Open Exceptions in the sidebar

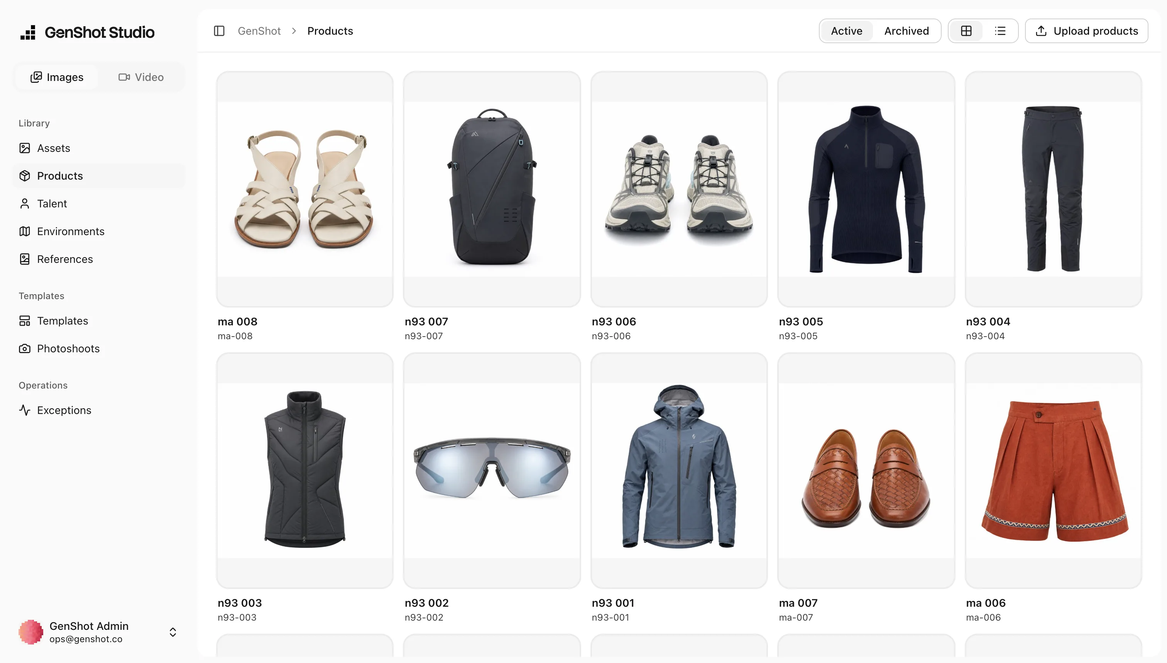click(x=99, y=410)
